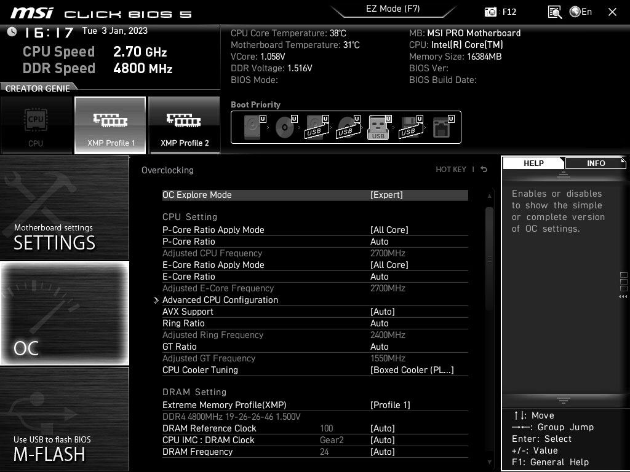Select the CPU icon tab
Viewport: 630px width, 472px height.
[36, 125]
